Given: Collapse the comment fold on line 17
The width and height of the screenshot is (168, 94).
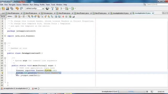Looking at the screenshot, I should point(5,58).
